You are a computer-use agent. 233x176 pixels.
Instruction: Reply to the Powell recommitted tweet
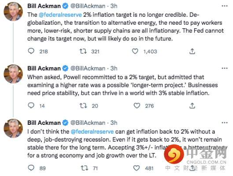pyautogui.click(x=31, y=105)
